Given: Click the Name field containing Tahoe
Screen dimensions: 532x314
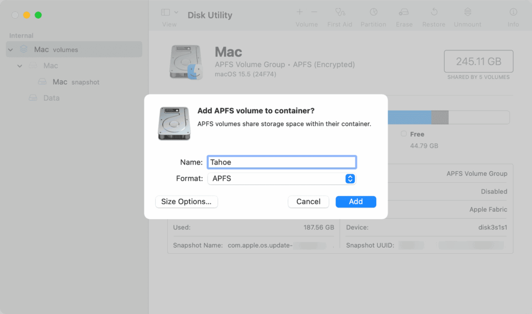Looking at the screenshot, I should (282, 162).
